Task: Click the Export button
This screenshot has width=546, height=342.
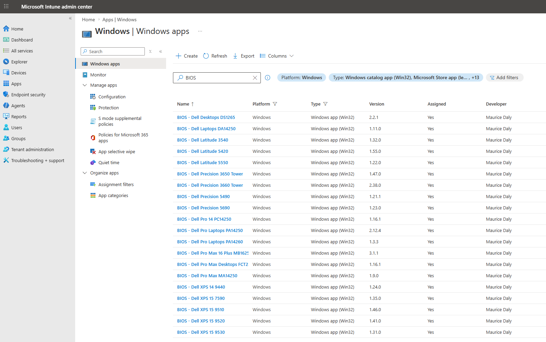Action: (x=244, y=56)
